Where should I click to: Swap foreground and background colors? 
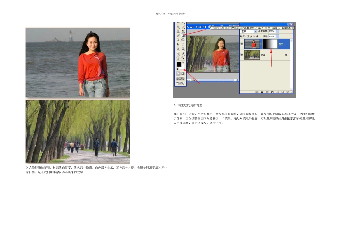[183, 62]
